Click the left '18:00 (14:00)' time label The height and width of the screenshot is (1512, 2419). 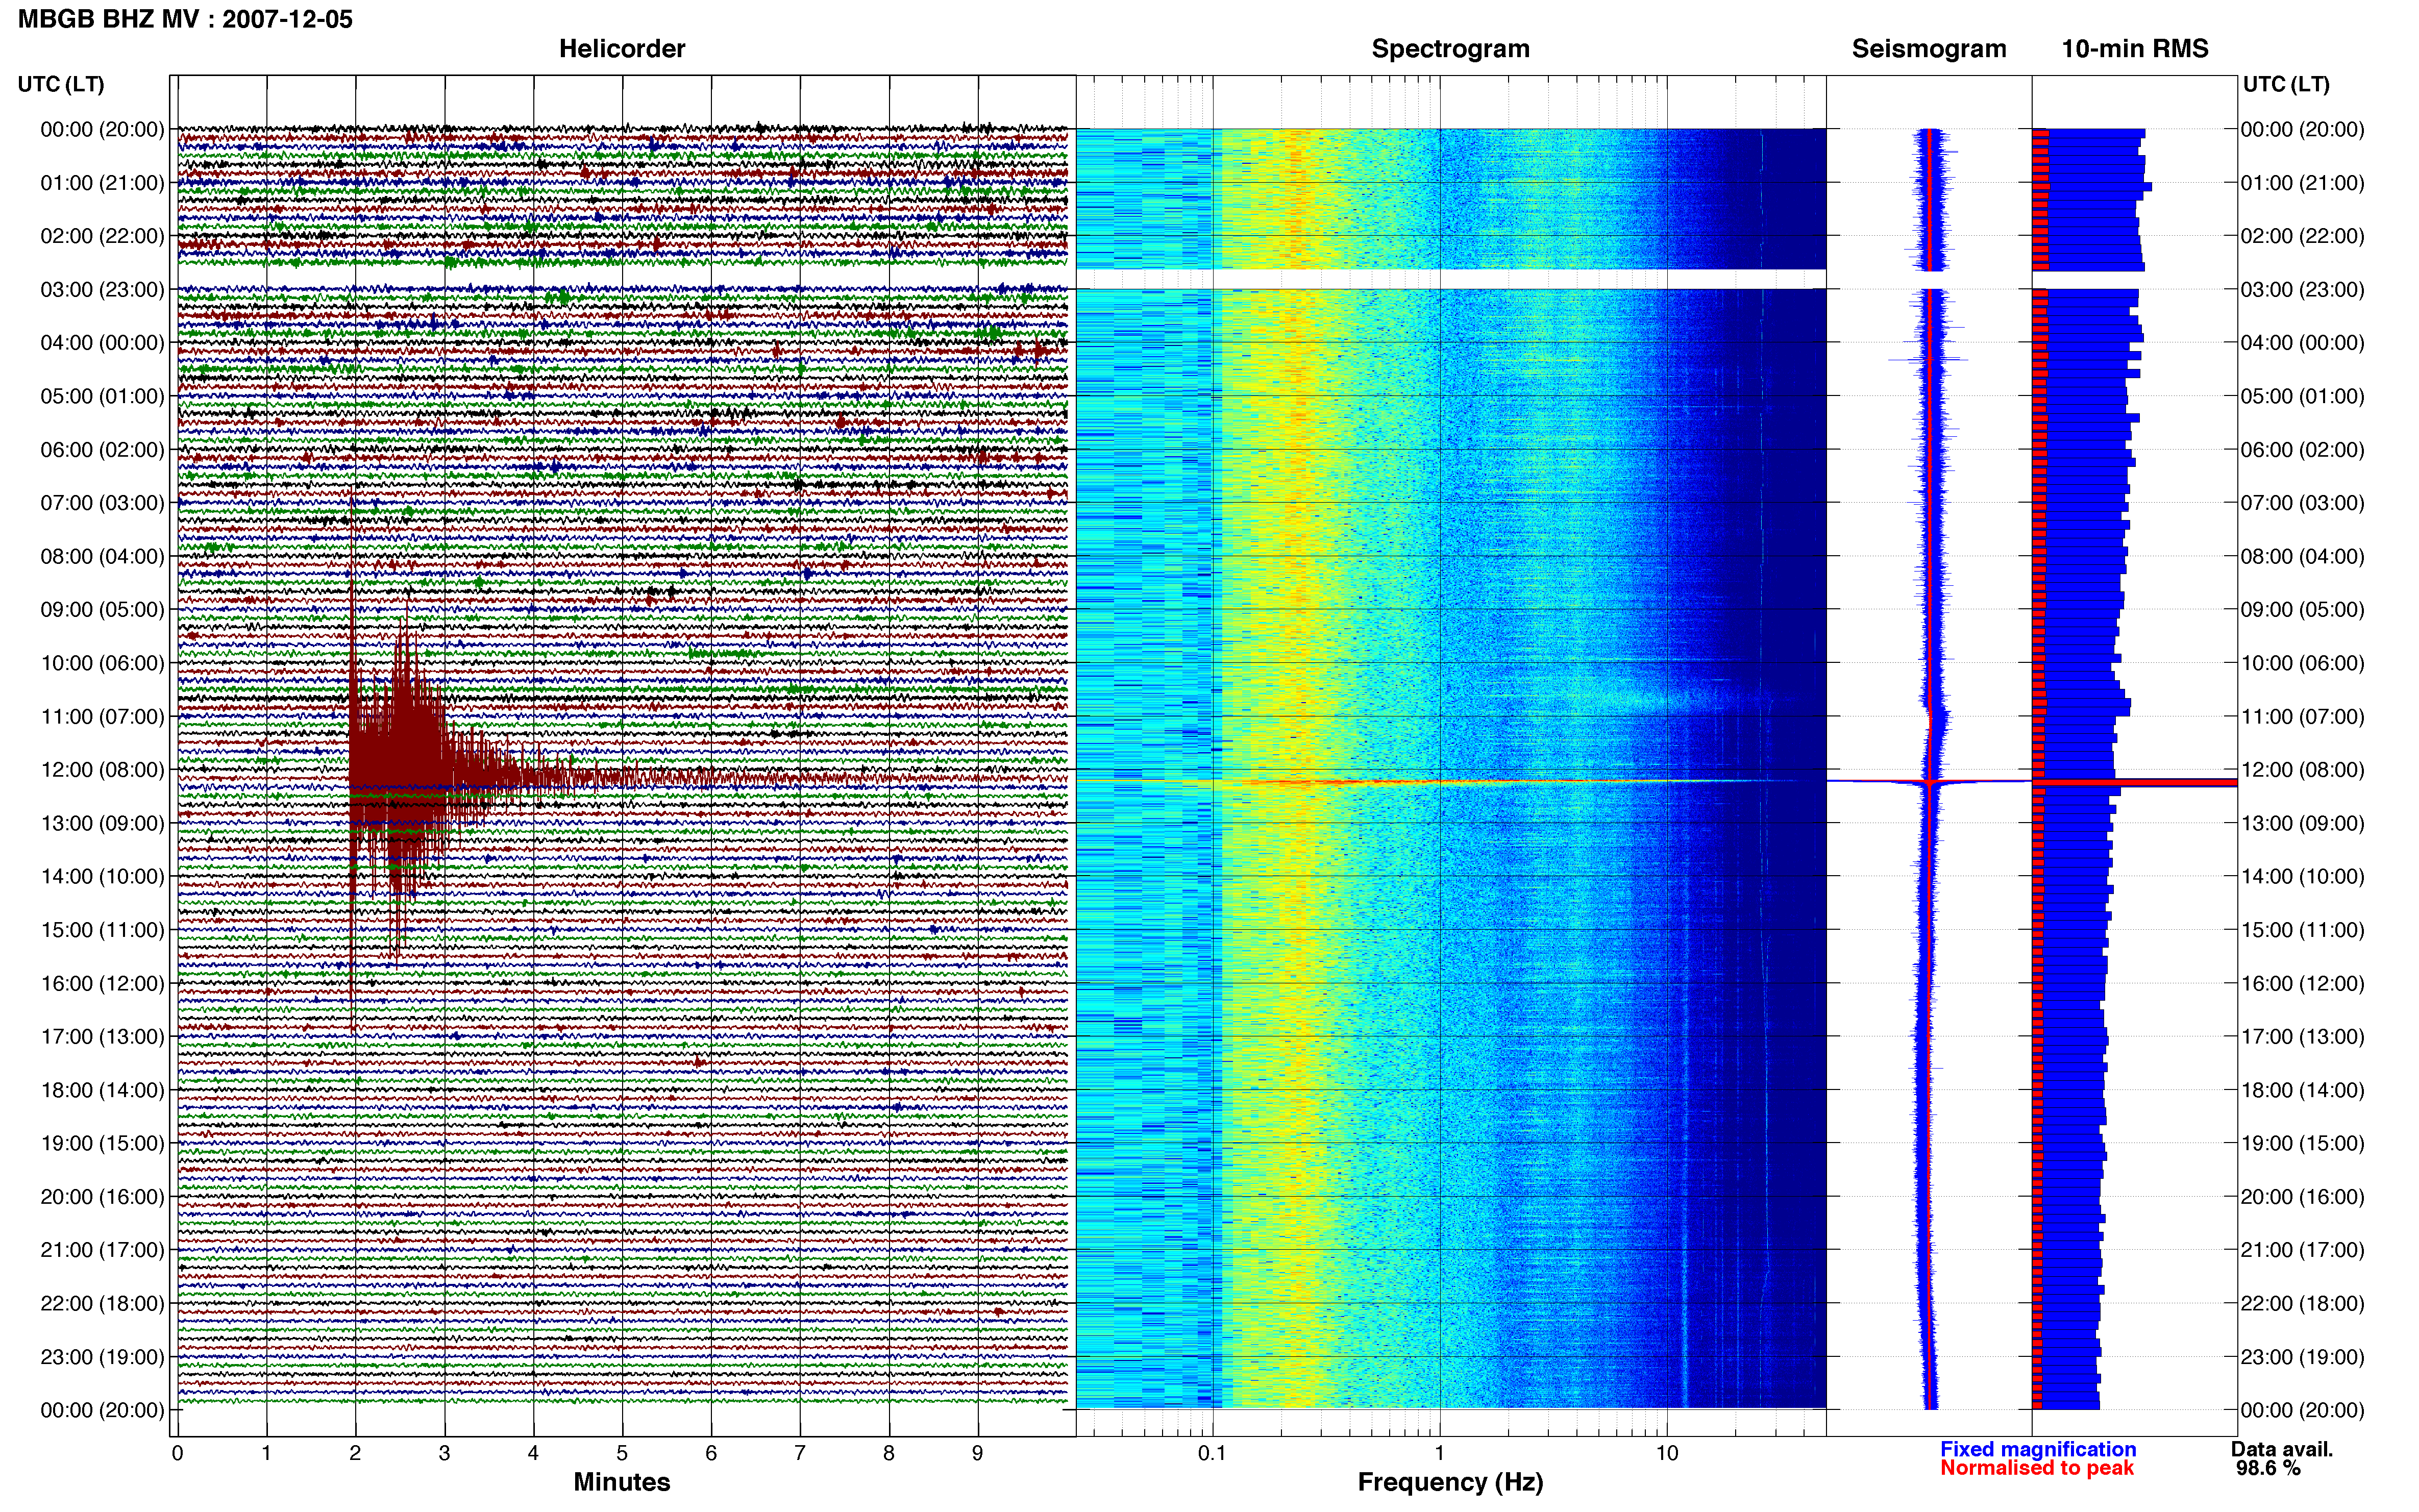[102, 1090]
